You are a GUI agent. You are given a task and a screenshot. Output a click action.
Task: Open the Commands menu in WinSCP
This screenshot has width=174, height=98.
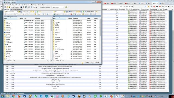coord(21,5)
